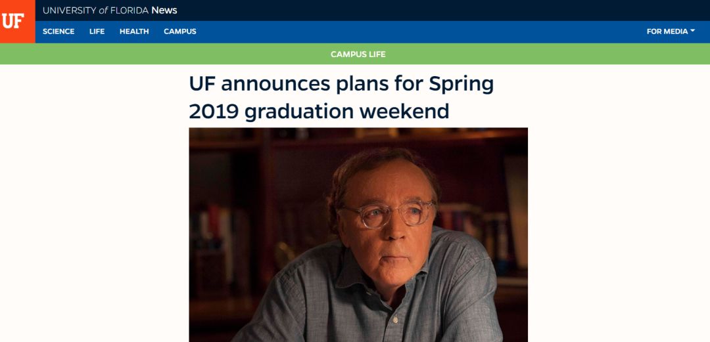Open the Campus navigation item

coord(179,32)
